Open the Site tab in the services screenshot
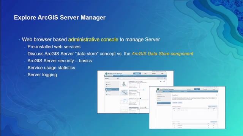 tap(145, 73)
